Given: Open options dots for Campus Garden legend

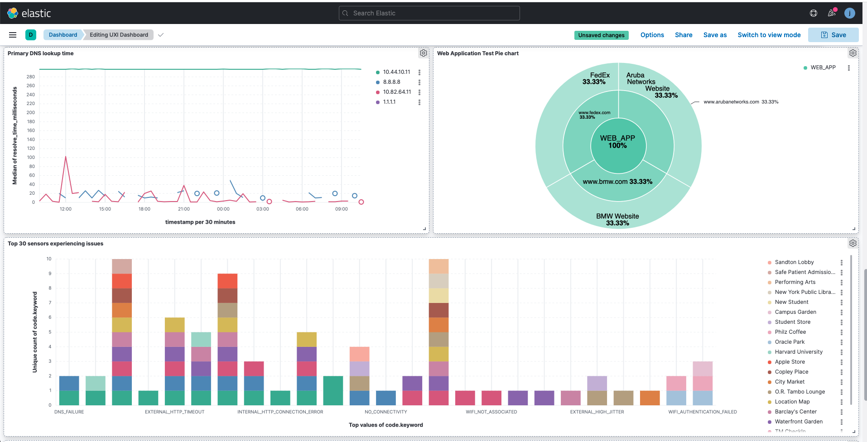Looking at the screenshot, I should click(842, 312).
